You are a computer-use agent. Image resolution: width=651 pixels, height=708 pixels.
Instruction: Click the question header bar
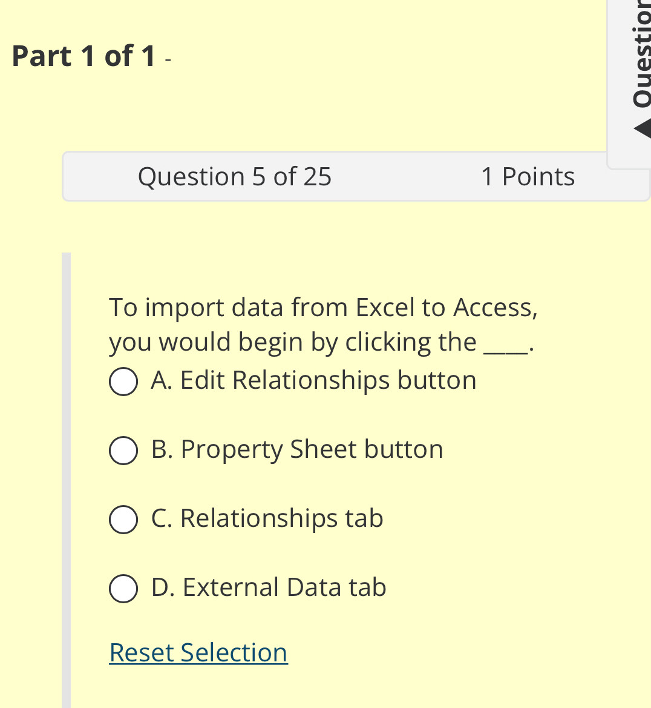coord(356,176)
